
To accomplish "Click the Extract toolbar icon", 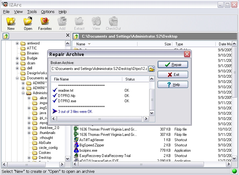I will [x=79, y=21].
